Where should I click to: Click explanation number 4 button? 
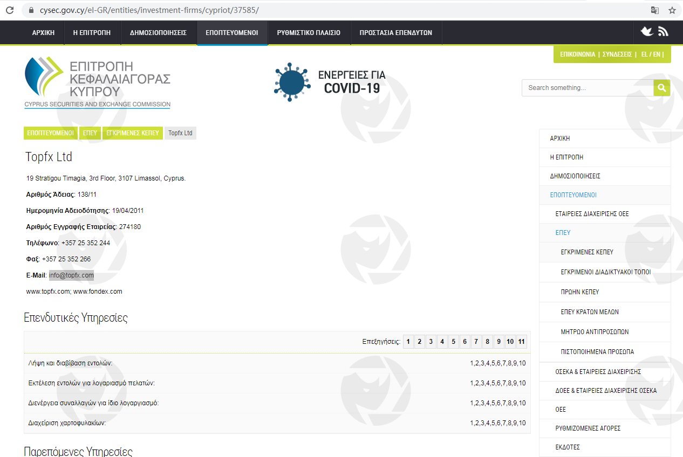(442, 342)
